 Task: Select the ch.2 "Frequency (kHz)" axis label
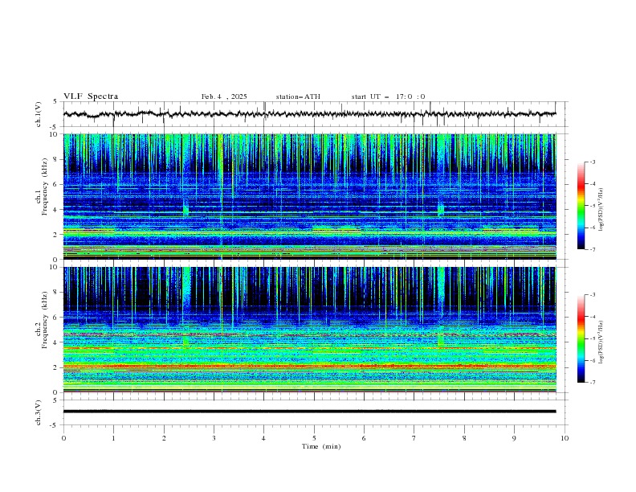[x=44, y=320]
